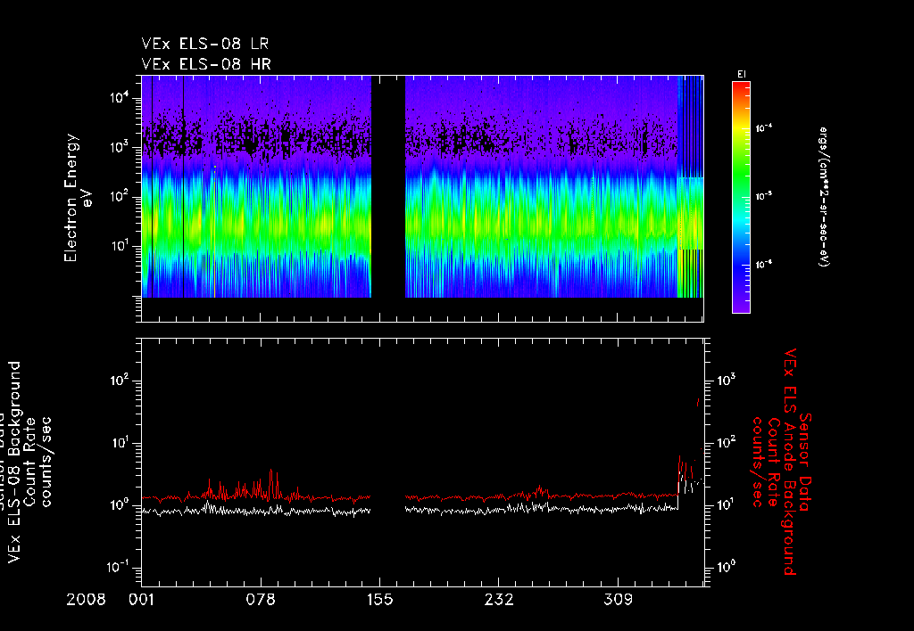Click the red 'VEx ELS Anode Background' axis label
The height and width of the screenshot is (631, 914).
[x=789, y=462]
